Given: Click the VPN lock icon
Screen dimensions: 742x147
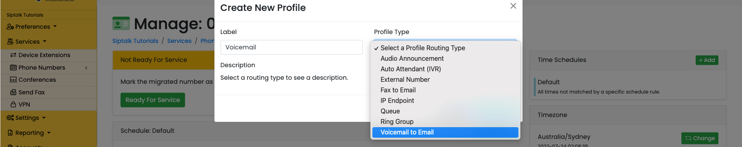Looking at the screenshot, I should (x=13, y=104).
